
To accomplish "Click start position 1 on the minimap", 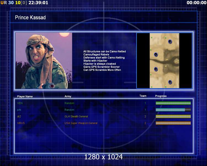I will click(156, 55).
